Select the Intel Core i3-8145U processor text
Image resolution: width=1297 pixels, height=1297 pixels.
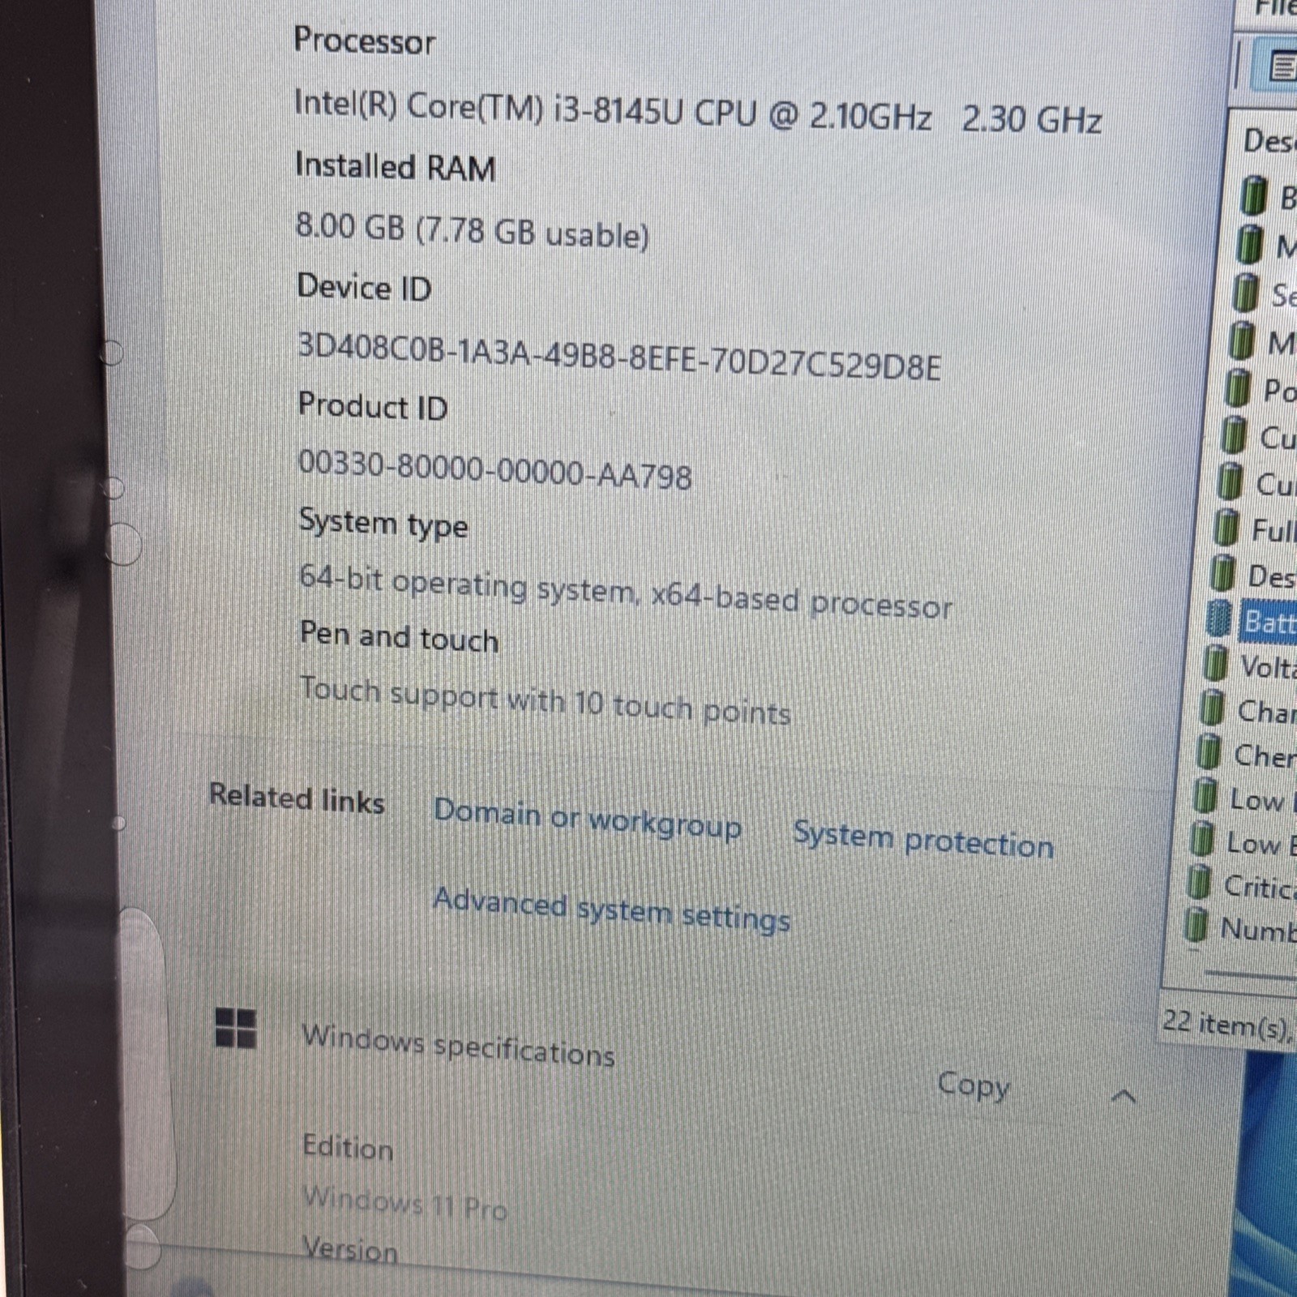pyautogui.click(x=698, y=112)
